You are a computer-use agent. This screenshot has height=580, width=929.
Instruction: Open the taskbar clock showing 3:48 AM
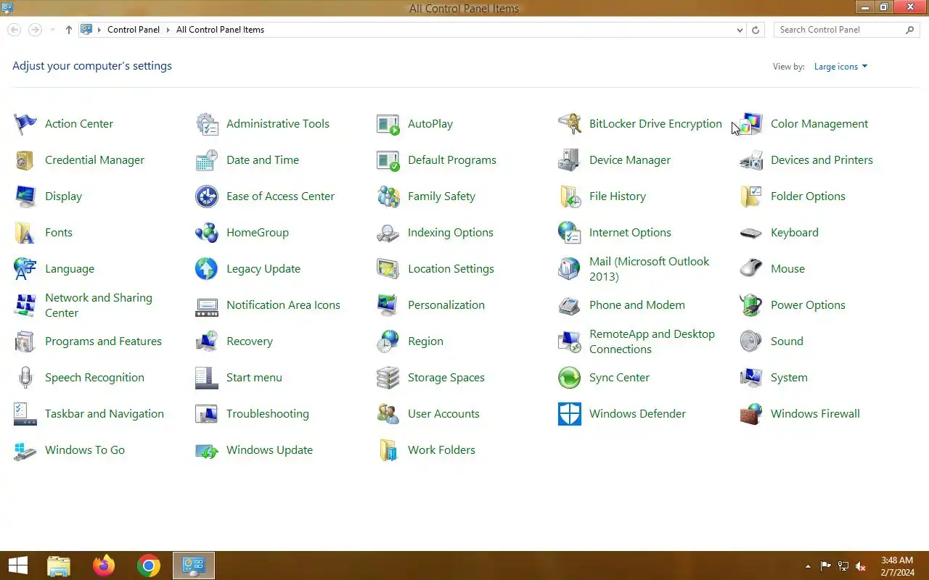point(897,566)
